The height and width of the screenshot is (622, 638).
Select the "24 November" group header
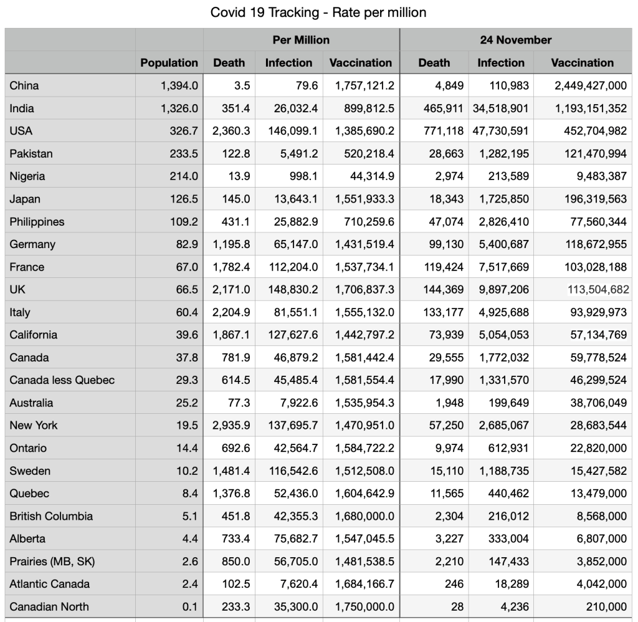[515, 40]
